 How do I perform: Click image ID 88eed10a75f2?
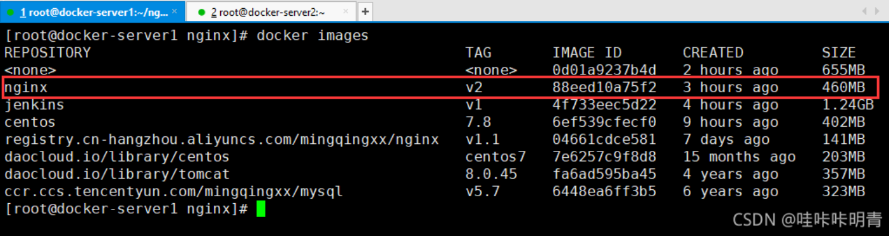click(x=604, y=88)
